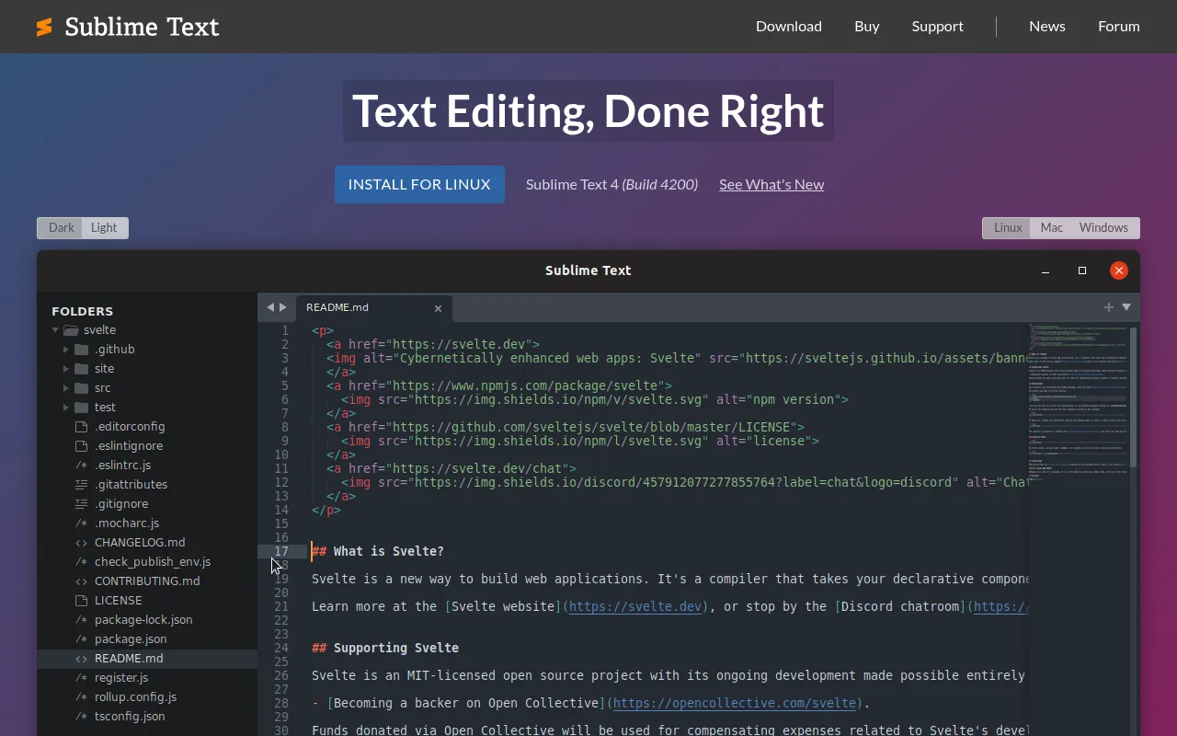Click the .github folder icon

81,350
